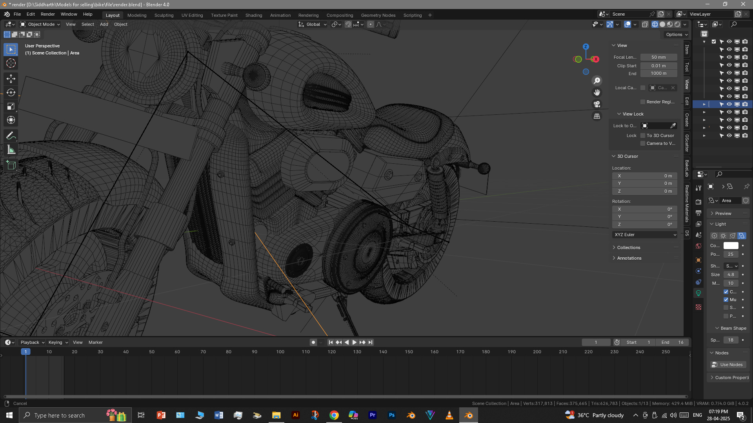The height and width of the screenshot is (423, 753).
Task: Enable Camera to View lock checkbox
Action: click(643, 143)
